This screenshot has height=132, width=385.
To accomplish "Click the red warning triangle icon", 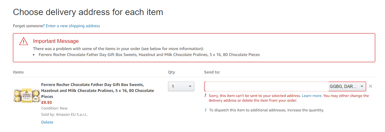I will (24, 41).
